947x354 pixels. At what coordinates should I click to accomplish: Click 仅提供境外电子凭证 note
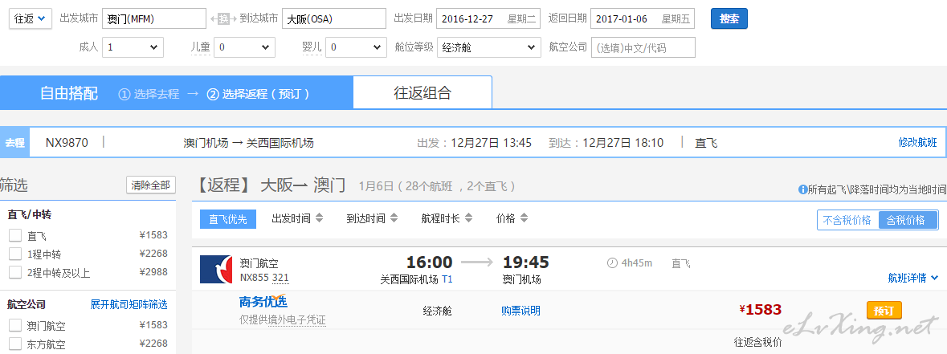tap(283, 320)
